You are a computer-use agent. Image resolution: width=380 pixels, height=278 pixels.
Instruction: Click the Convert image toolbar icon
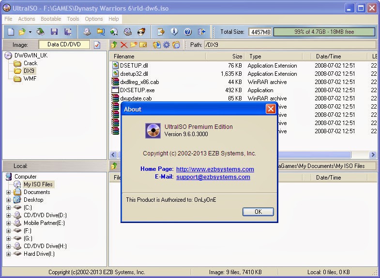pos(114,32)
